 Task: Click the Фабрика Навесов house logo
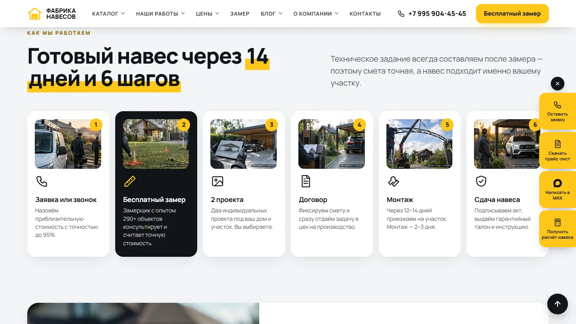point(35,14)
